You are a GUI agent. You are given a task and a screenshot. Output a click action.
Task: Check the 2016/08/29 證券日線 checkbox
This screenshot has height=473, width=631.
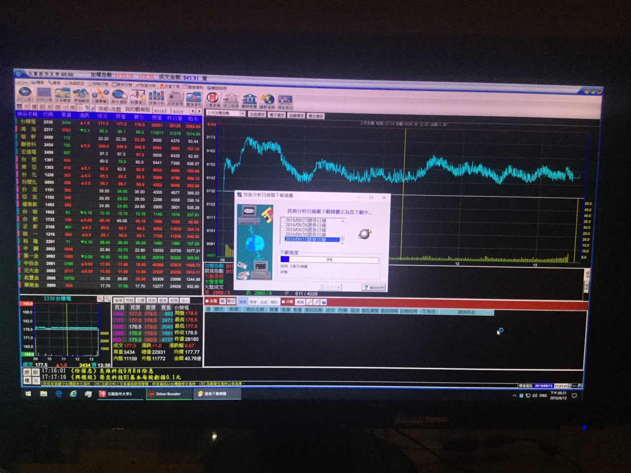[x=283, y=230]
